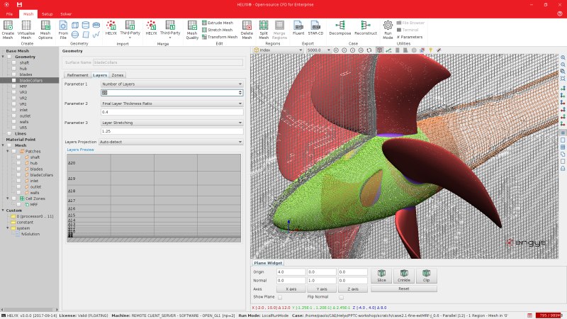
Task: Click the Delete Mesh icon
Action: coord(247,26)
